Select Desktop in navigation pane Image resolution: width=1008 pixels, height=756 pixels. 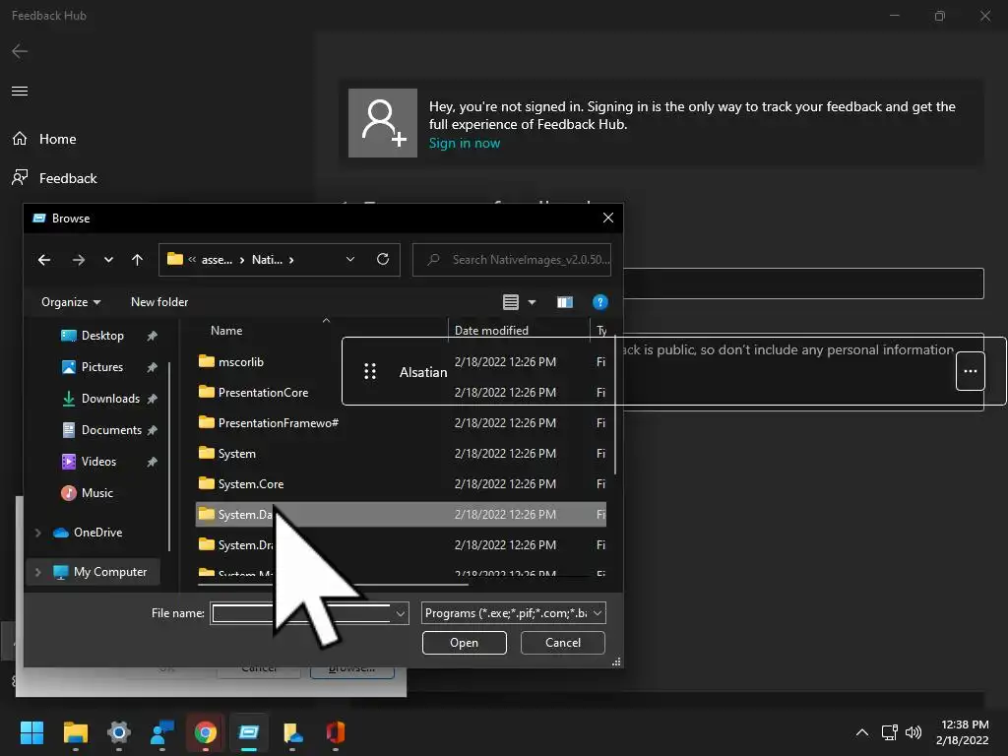[102, 336]
